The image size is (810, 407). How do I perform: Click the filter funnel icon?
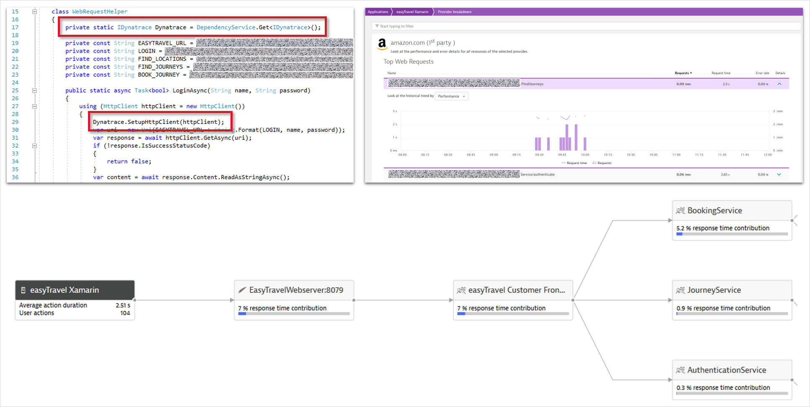[377, 26]
